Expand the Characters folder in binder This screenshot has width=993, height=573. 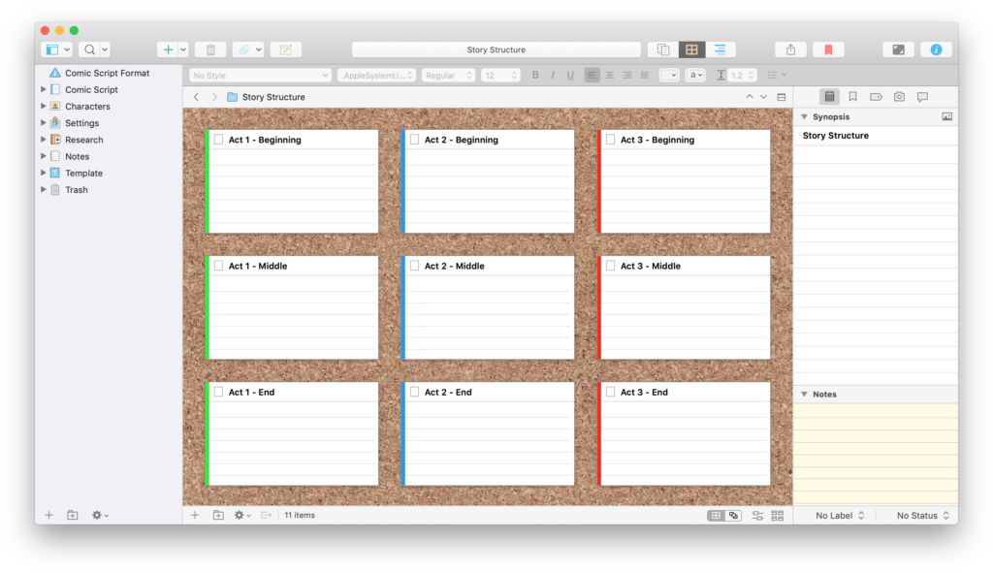coord(43,107)
